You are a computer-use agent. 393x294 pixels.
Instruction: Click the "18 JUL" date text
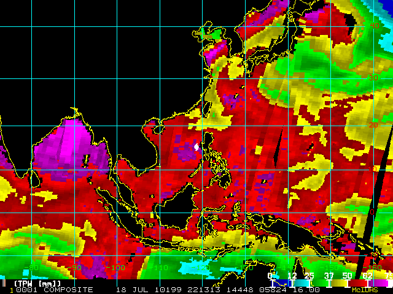(x=134, y=290)
